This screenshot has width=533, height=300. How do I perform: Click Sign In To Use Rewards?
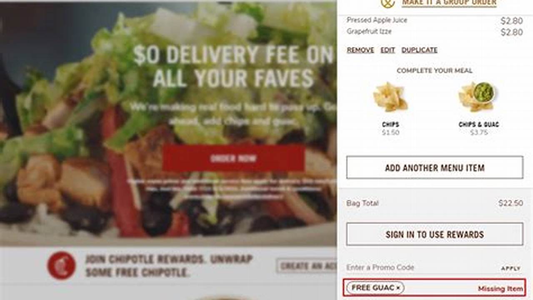coord(435,234)
